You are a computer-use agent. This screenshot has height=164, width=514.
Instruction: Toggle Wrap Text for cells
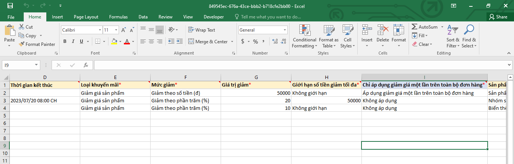click(x=201, y=30)
